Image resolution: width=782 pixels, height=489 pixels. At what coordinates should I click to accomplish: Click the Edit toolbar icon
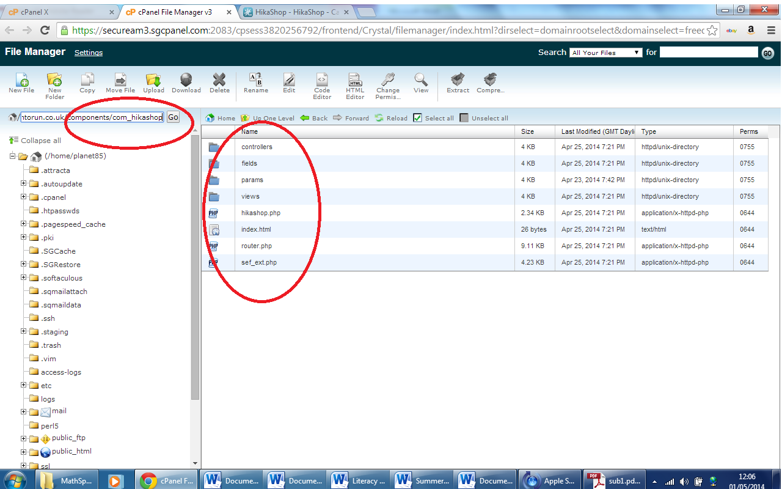click(x=289, y=79)
